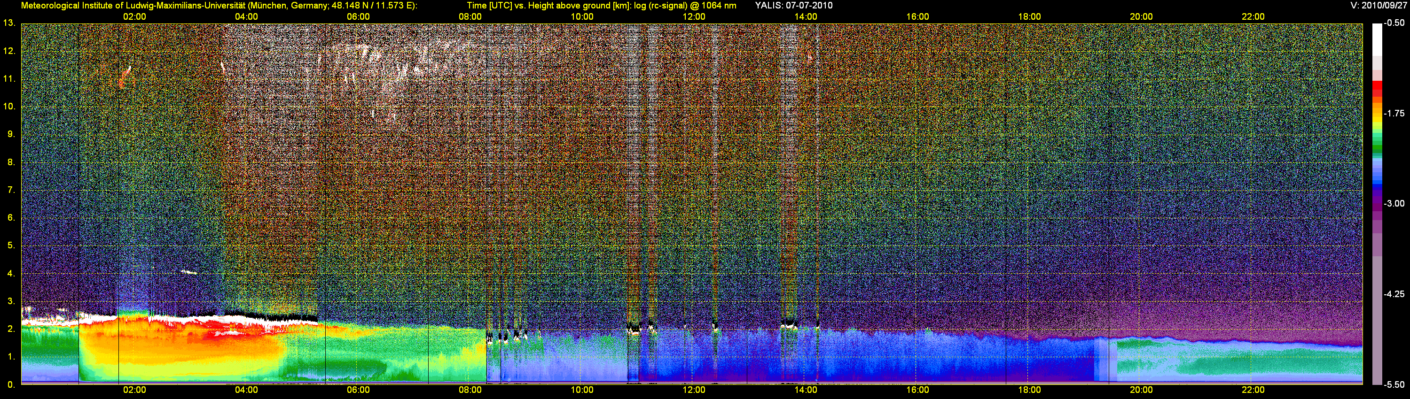Select the -5.50 value on the color scale
Image resolution: width=1410 pixels, height=399 pixels.
[x=1394, y=384]
